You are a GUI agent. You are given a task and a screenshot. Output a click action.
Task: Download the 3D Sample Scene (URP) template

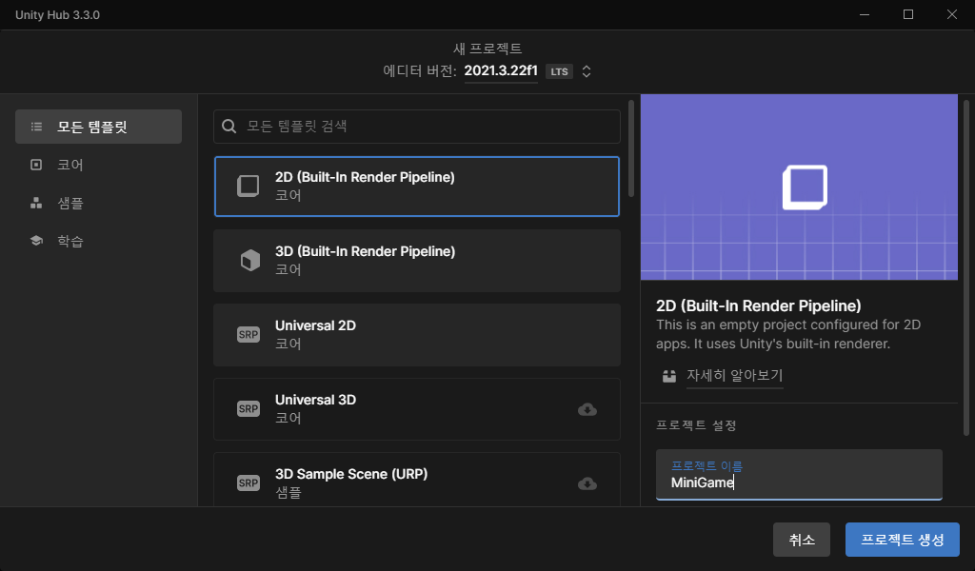click(587, 483)
